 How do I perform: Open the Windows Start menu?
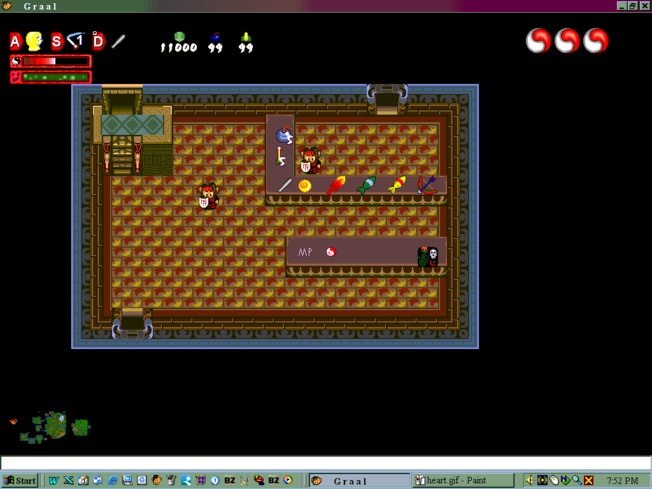[20, 480]
